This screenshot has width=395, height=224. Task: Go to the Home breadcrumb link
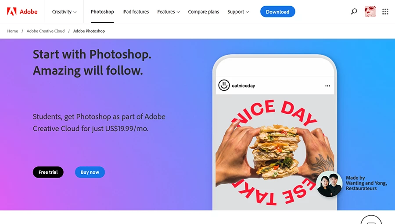13,31
